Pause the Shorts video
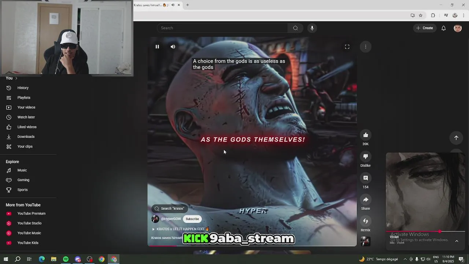Viewport: 469px width, 264px height. [x=157, y=47]
